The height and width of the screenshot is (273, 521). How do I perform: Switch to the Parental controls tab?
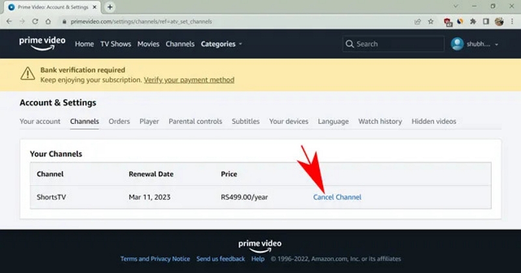tap(195, 121)
